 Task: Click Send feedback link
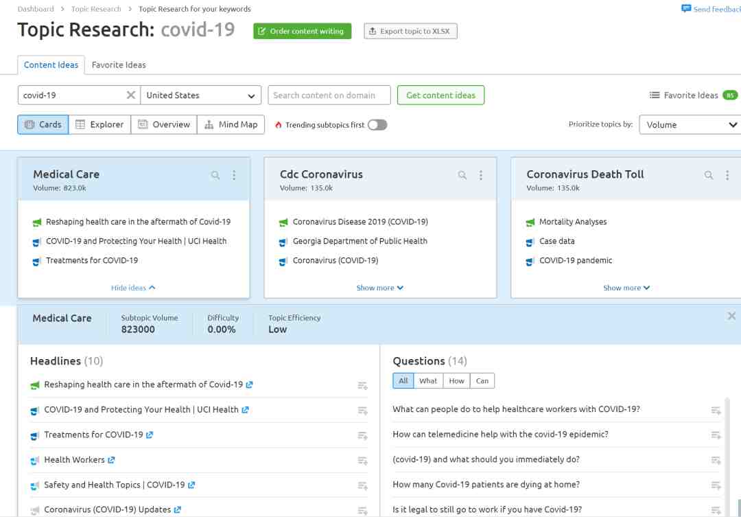(717, 9)
